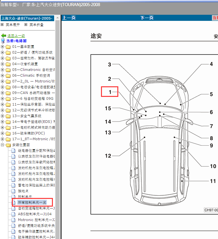Viewport: 218px width, 239px height.
Task: Click the computer icon next to 当前:电路图
Action: point(3,41)
